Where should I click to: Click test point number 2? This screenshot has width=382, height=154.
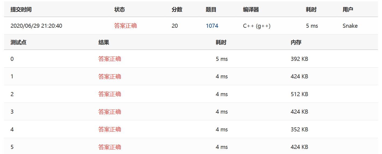pyautogui.click(x=12, y=94)
